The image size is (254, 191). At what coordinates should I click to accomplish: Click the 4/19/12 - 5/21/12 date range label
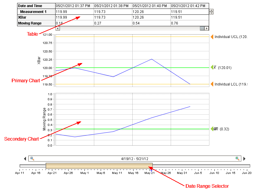click(x=135, y=159)
